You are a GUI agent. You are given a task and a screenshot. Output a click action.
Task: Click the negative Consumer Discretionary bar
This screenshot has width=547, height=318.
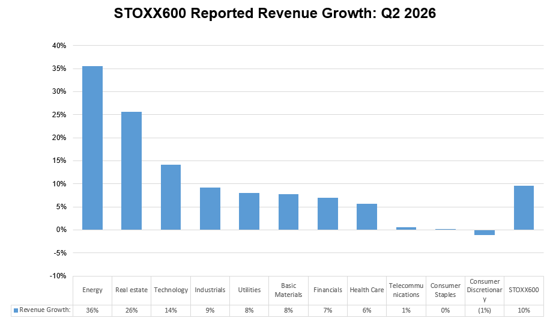[484, 233]
